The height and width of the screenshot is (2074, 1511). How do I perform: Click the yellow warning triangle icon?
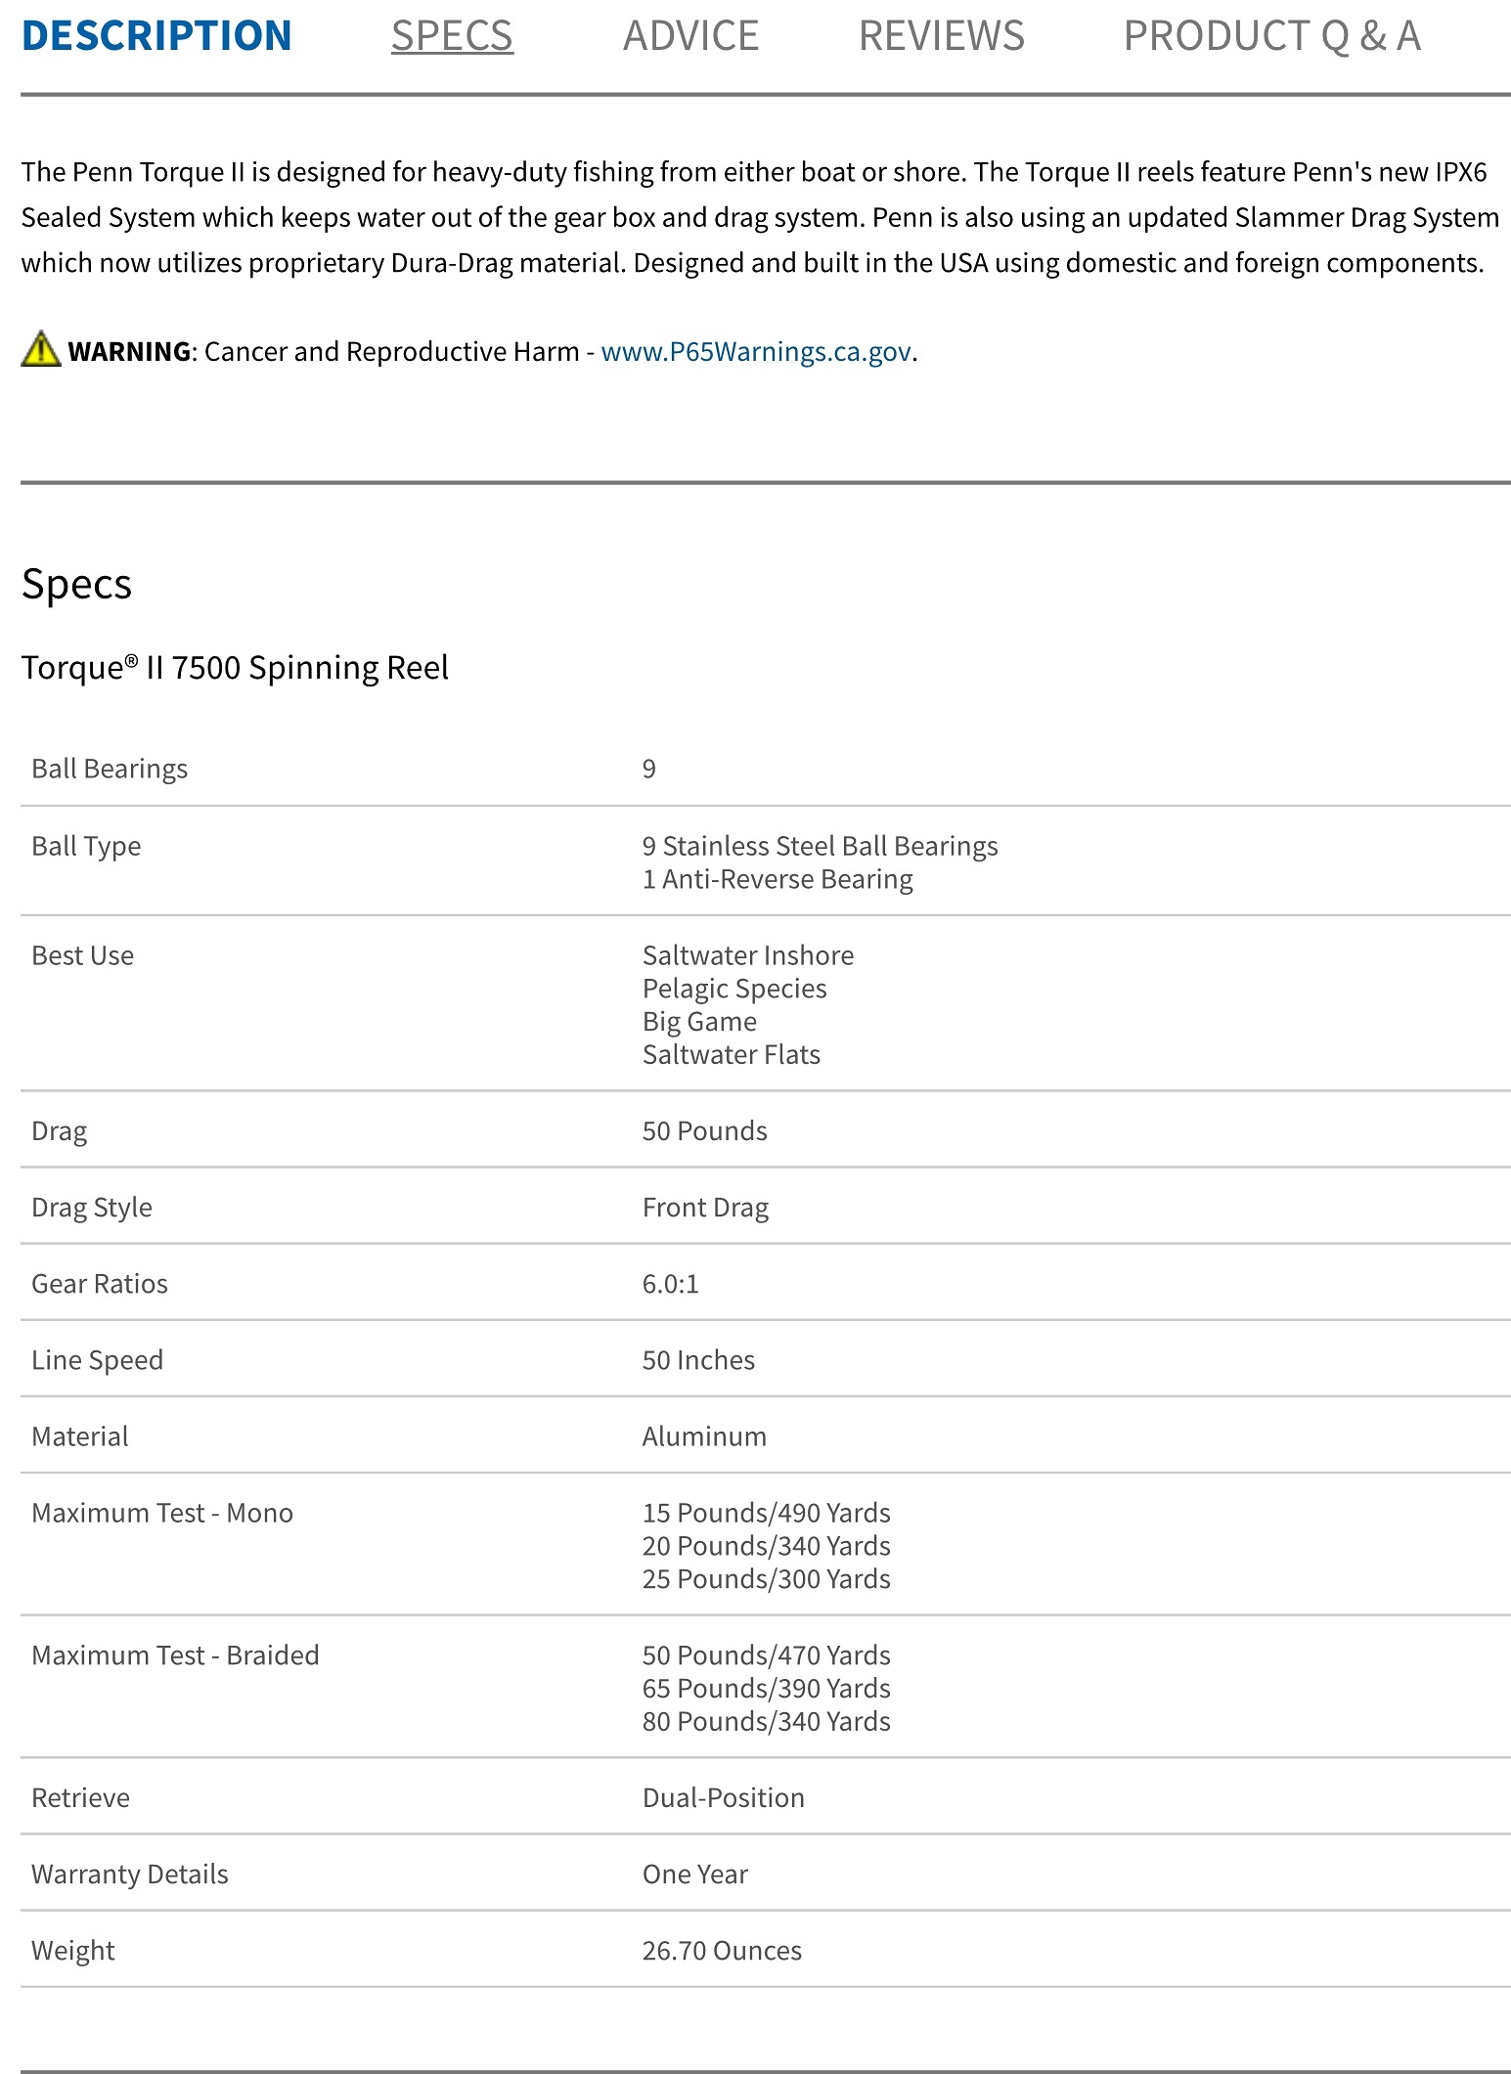[41, 349]
